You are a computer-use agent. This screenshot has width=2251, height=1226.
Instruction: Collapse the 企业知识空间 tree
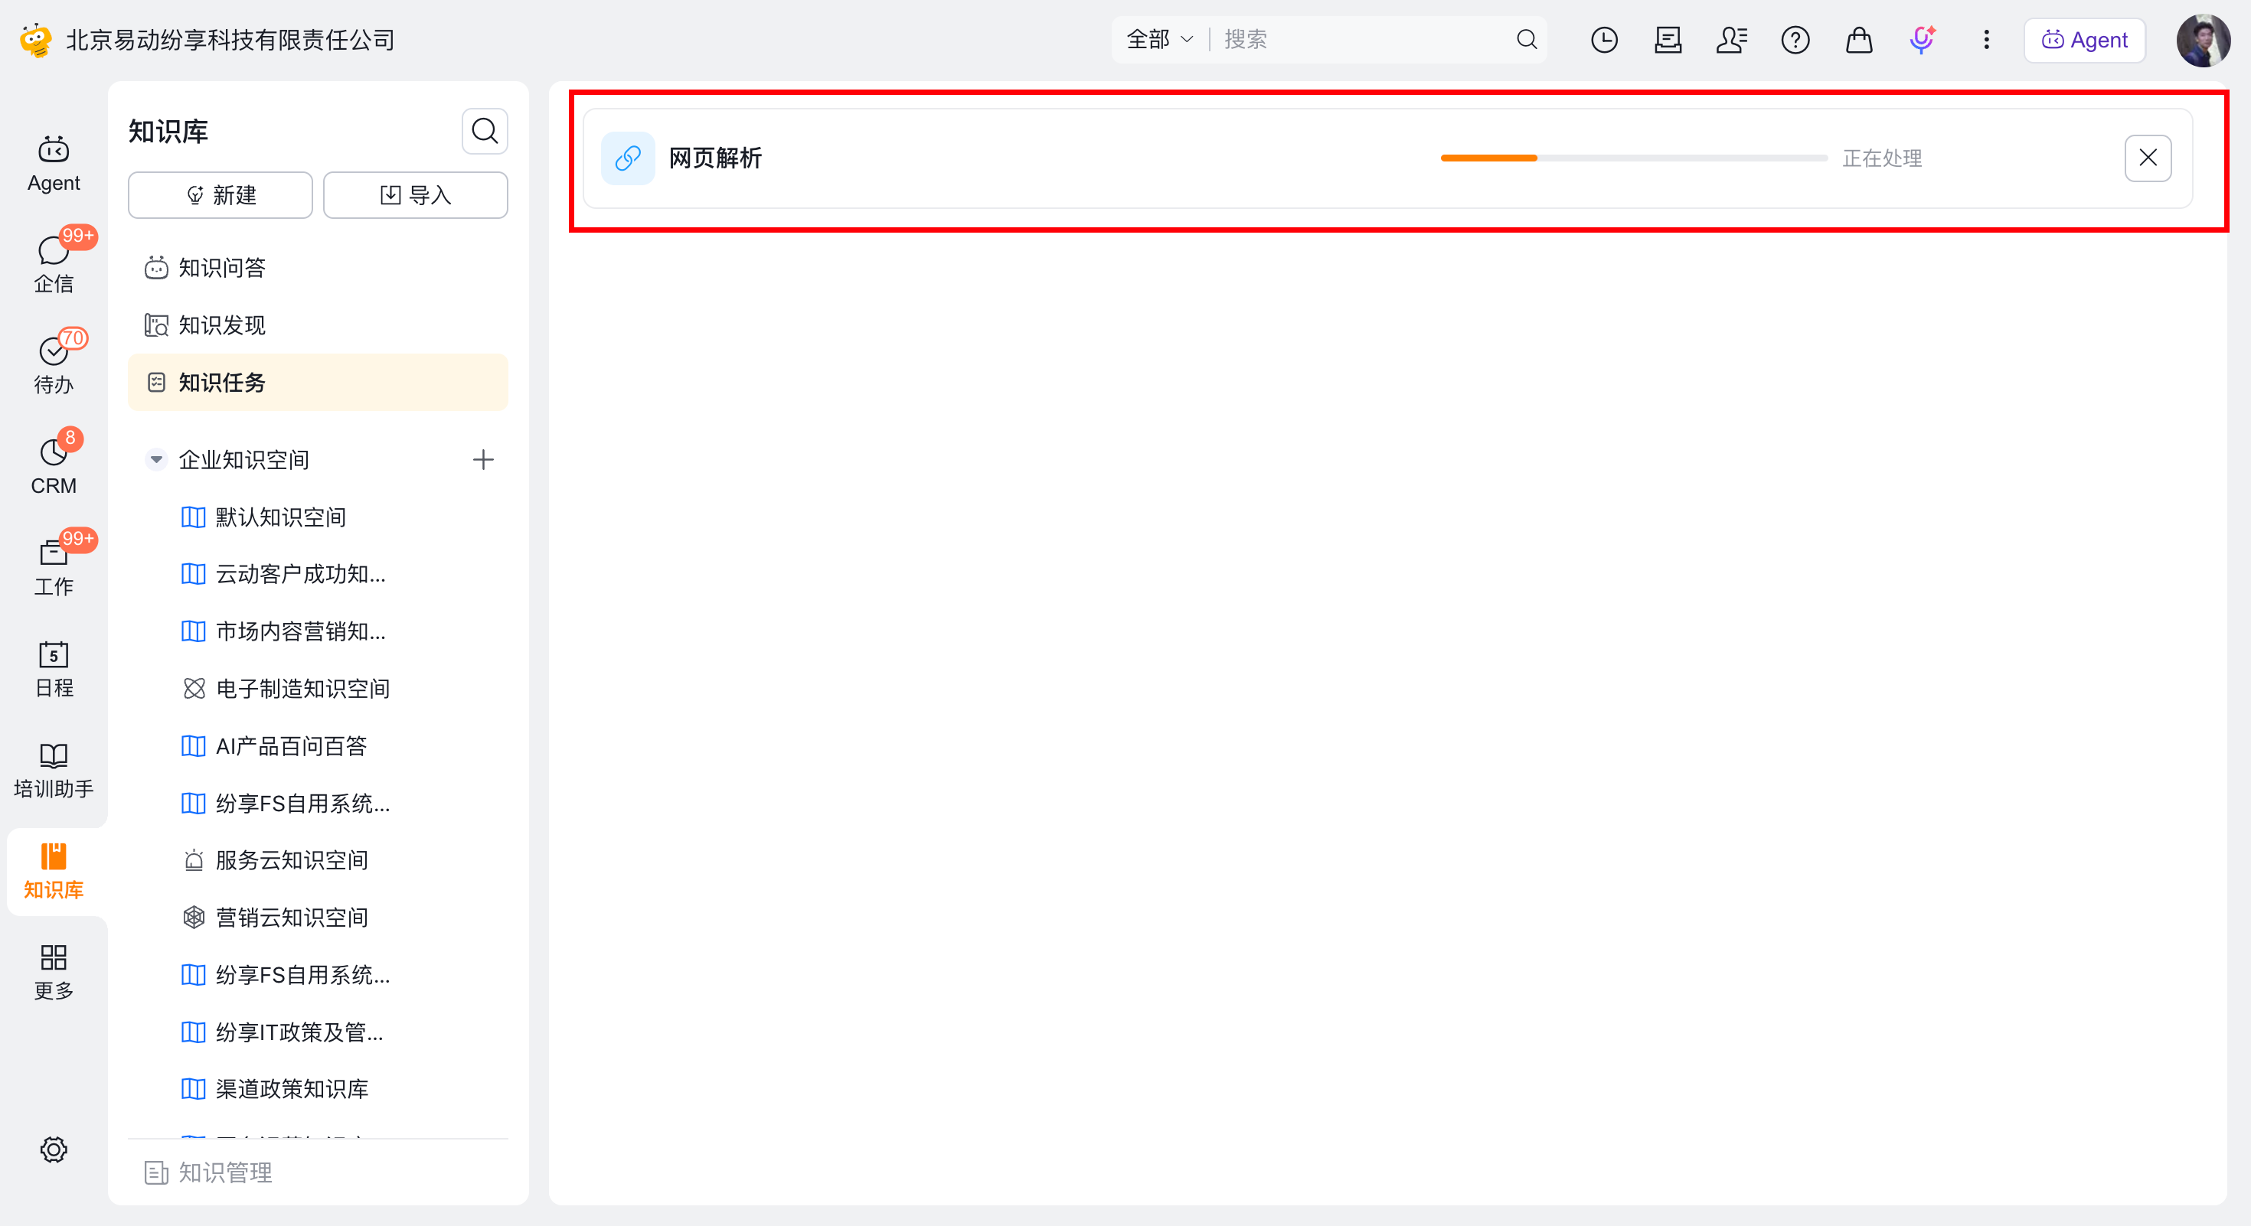click(x=155, y=459)
